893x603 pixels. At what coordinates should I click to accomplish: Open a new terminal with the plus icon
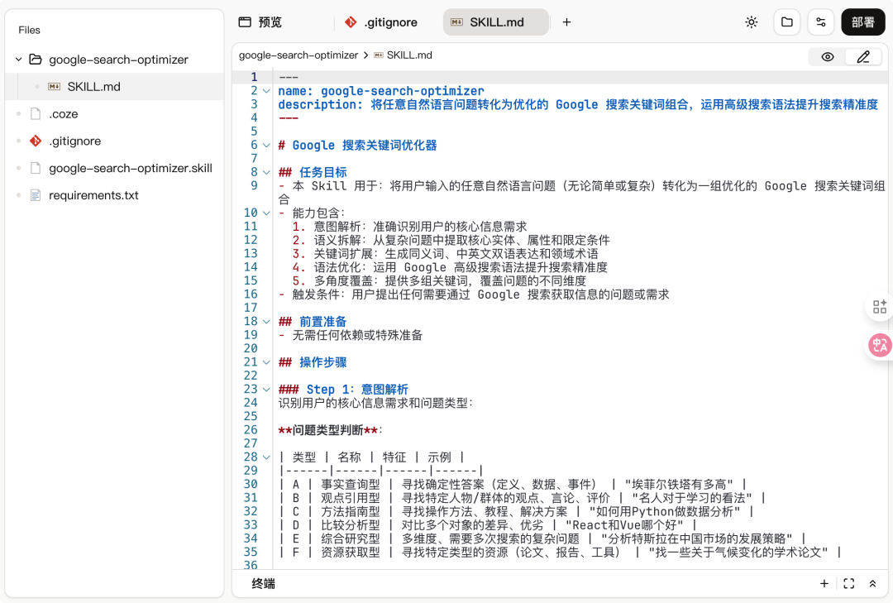[x=824, y=583]
